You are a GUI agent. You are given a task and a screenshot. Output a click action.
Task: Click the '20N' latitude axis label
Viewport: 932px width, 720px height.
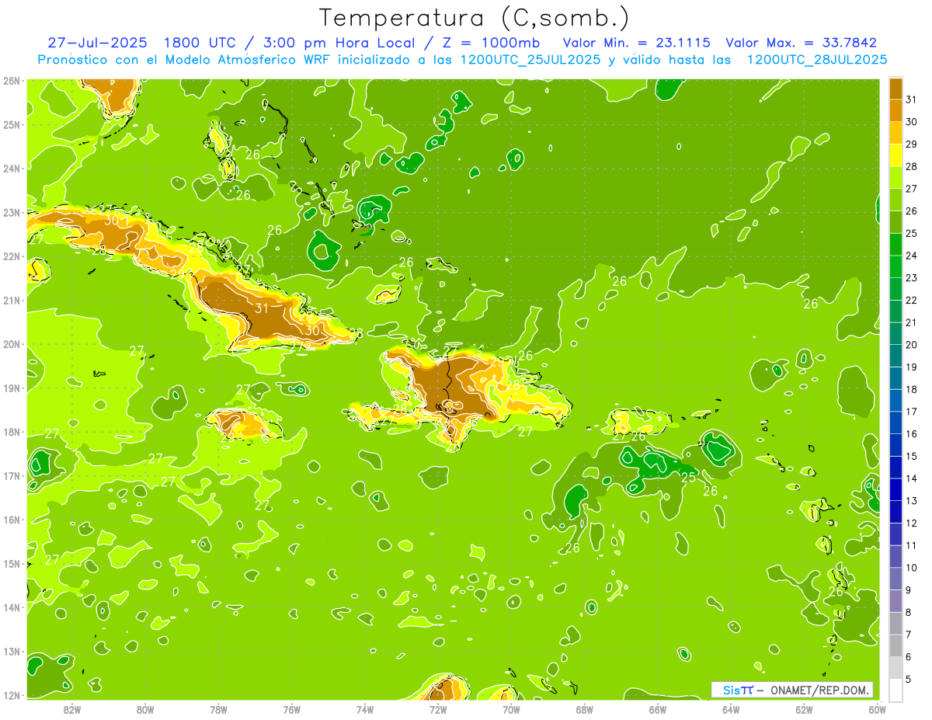coord(11,344)
